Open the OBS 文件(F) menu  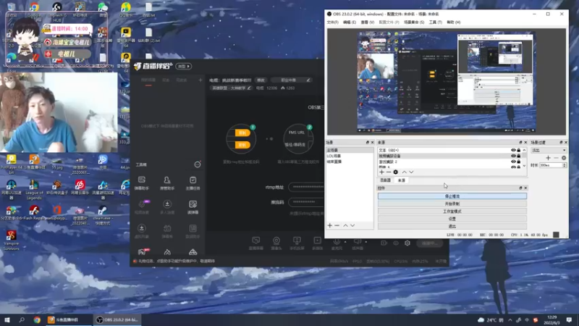[x=333, y=22]
